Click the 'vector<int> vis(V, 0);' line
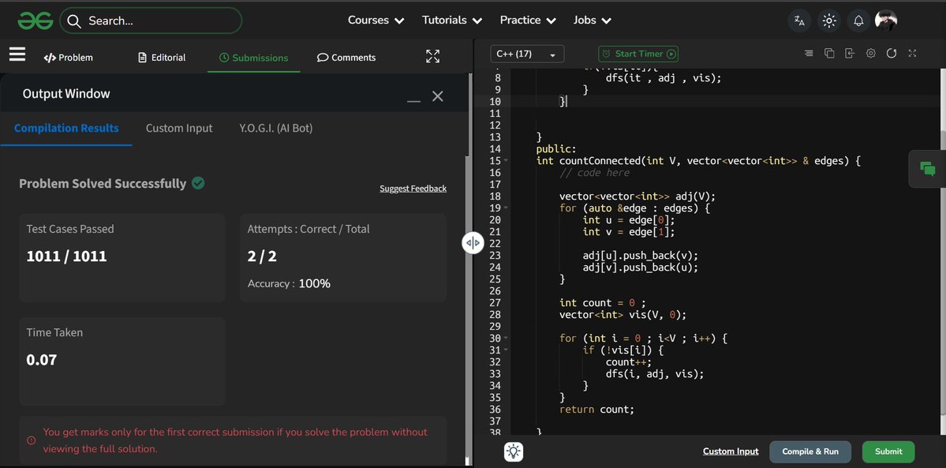 click(623, 315)
